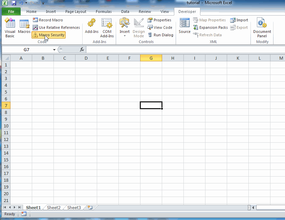Select column A header
Image resolution: width=285 pixels, height=220 pixels.
[21, 58]
